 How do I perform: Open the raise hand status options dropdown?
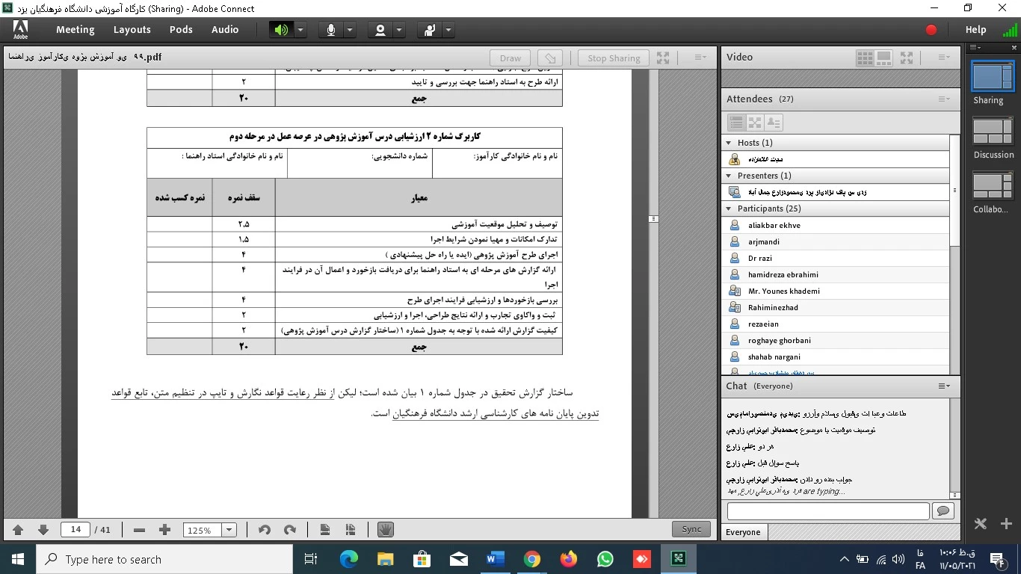[448, 30]
